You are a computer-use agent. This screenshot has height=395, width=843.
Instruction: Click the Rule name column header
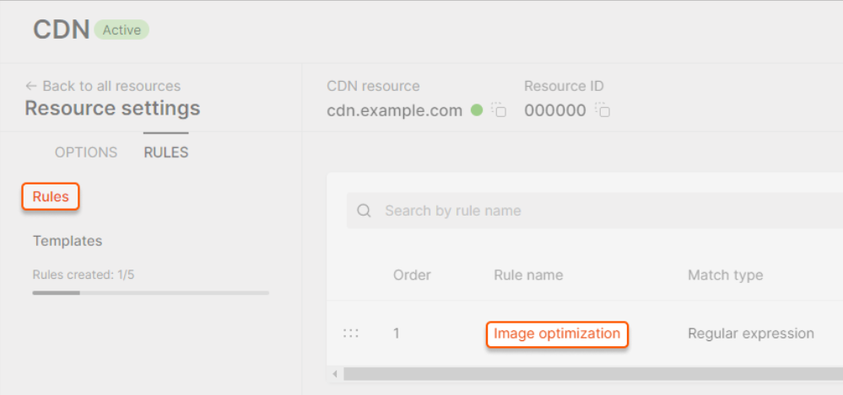[528, 275]
